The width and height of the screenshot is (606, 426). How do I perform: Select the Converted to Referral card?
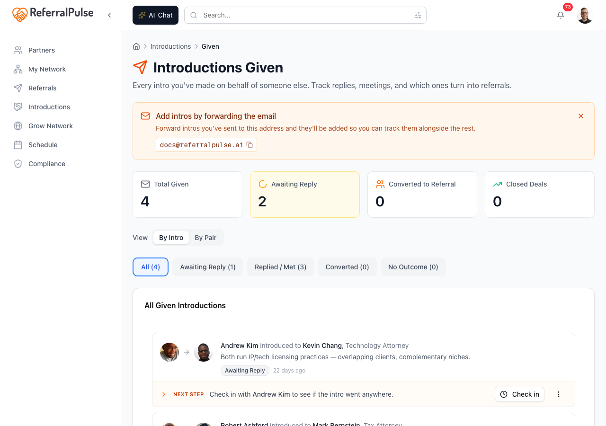coord(422,195)
